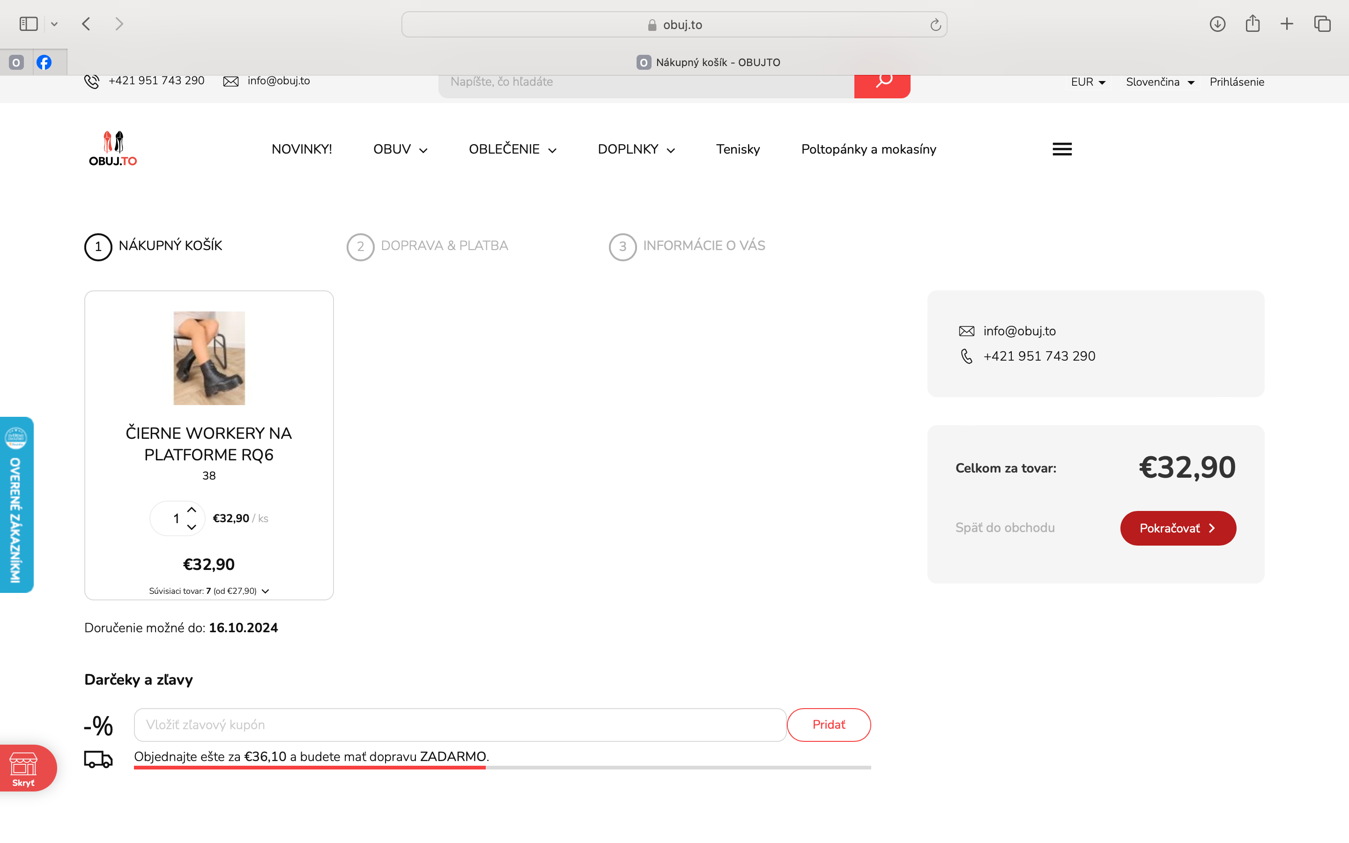Open the Safari downloads icon
This screenshot has height=843, width=1349.
pos(1217,24)
